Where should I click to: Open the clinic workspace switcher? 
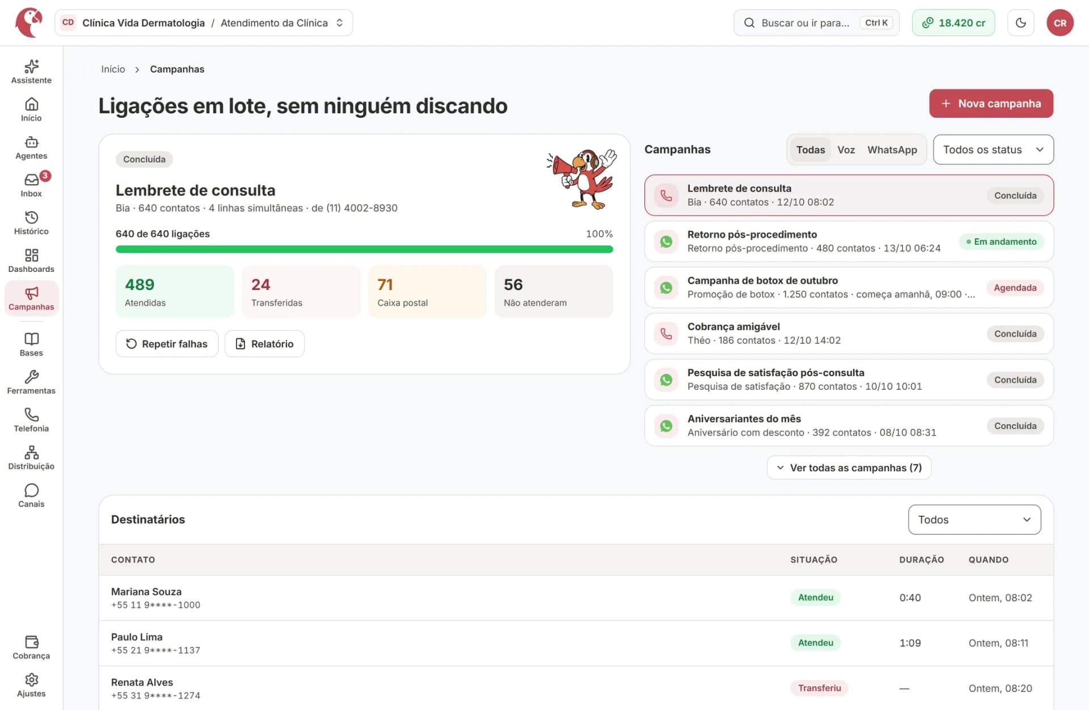pyautogui.click(x=204, y=23)
